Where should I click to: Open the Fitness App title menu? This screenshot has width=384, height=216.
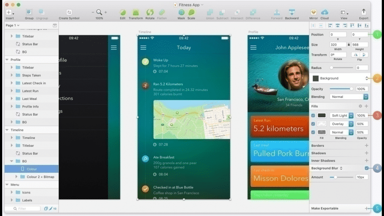coord(189,5)
